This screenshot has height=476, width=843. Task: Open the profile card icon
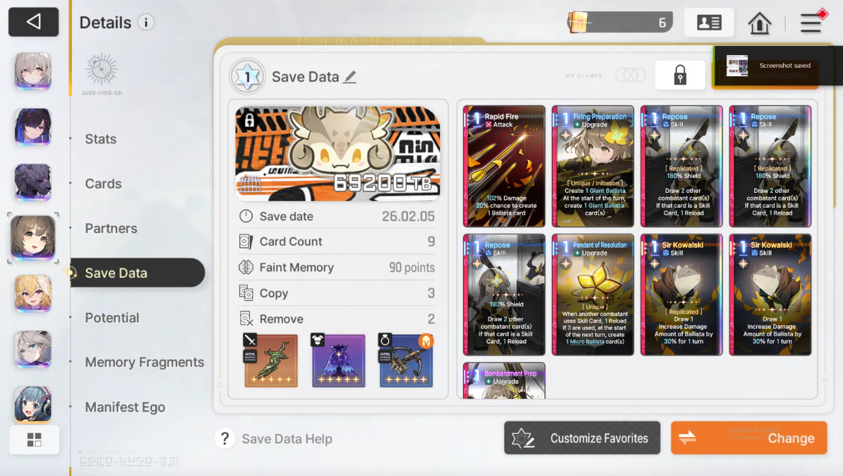pos(709,23)
